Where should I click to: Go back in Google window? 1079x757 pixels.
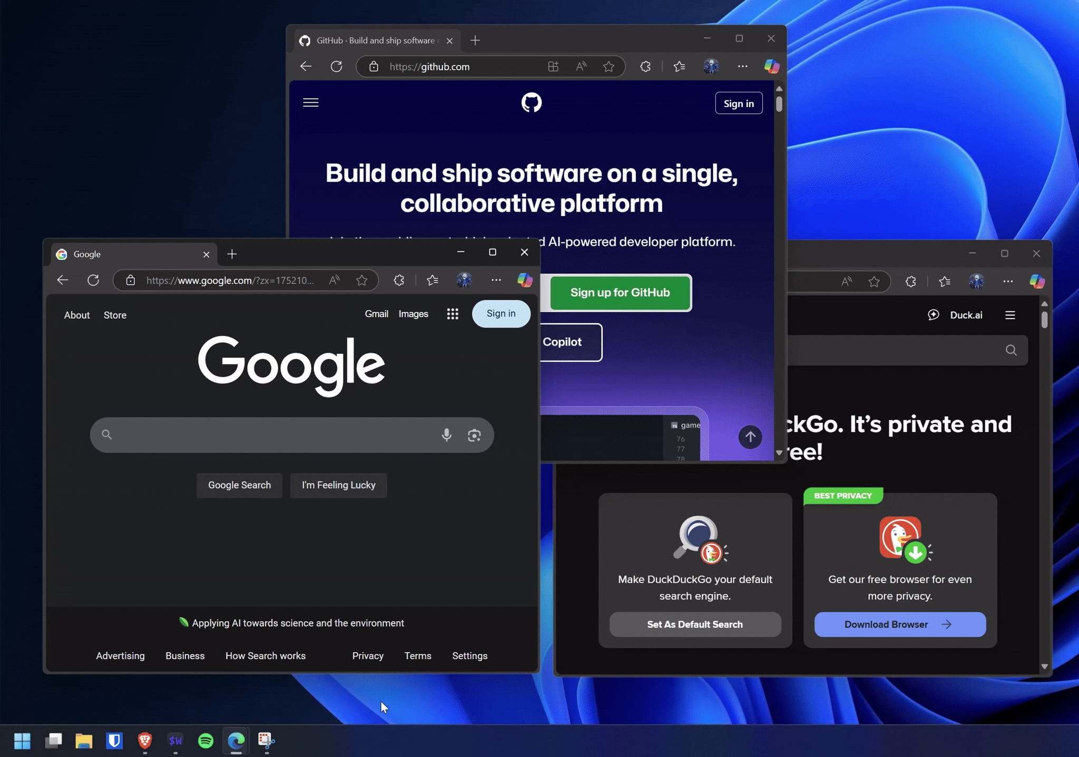point(63,280)
